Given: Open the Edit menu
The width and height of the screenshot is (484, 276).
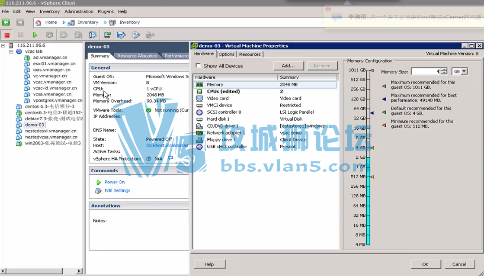Looking at the screenshot, I should click(x=17, y=11).
